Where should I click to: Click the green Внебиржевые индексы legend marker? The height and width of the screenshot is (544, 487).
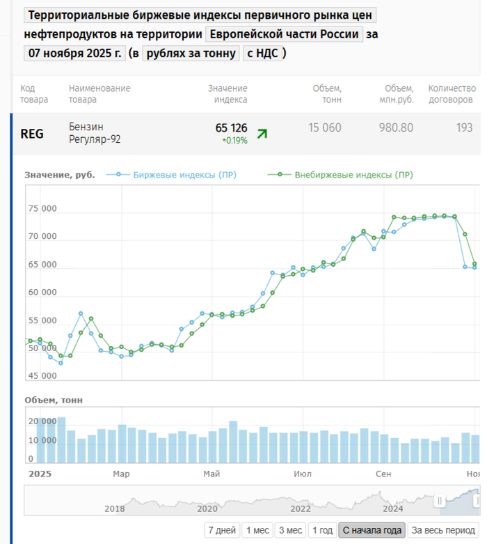tap(280, 175)
